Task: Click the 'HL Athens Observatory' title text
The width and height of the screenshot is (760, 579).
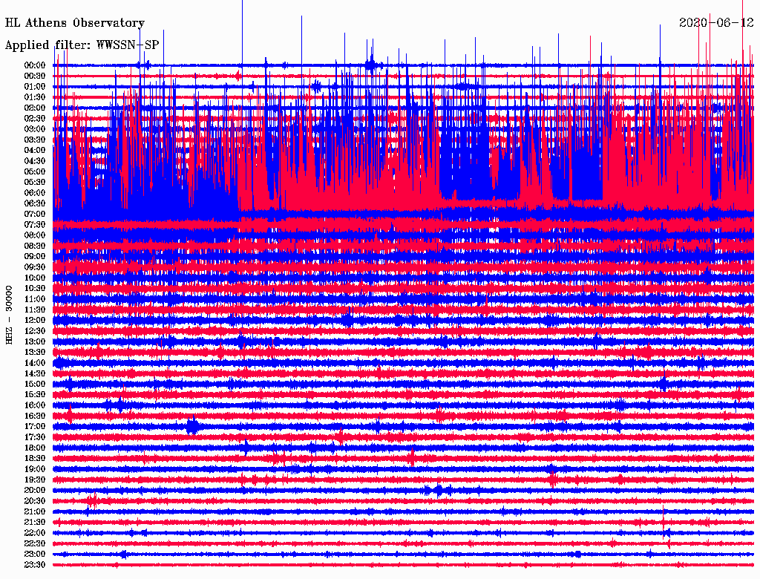Action: point(75,23)
